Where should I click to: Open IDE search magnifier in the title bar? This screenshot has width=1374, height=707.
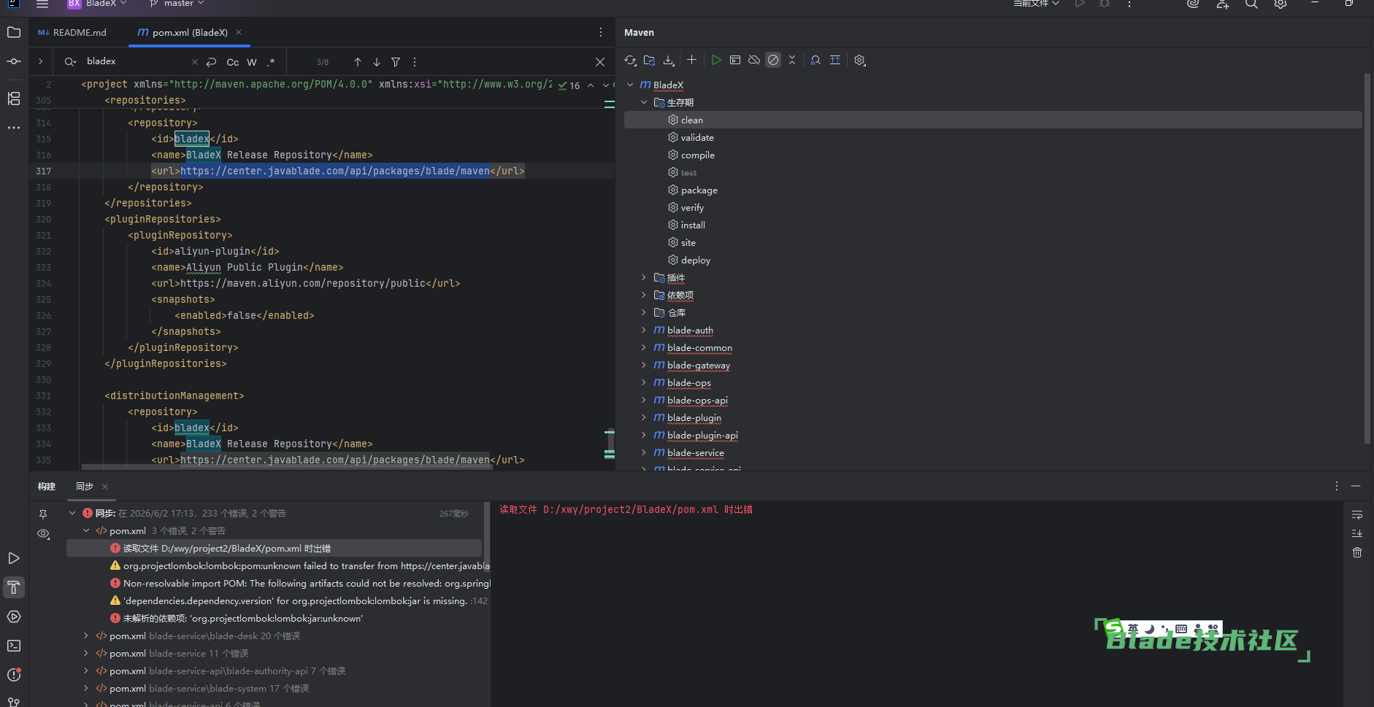click(x=1251, y=4)
